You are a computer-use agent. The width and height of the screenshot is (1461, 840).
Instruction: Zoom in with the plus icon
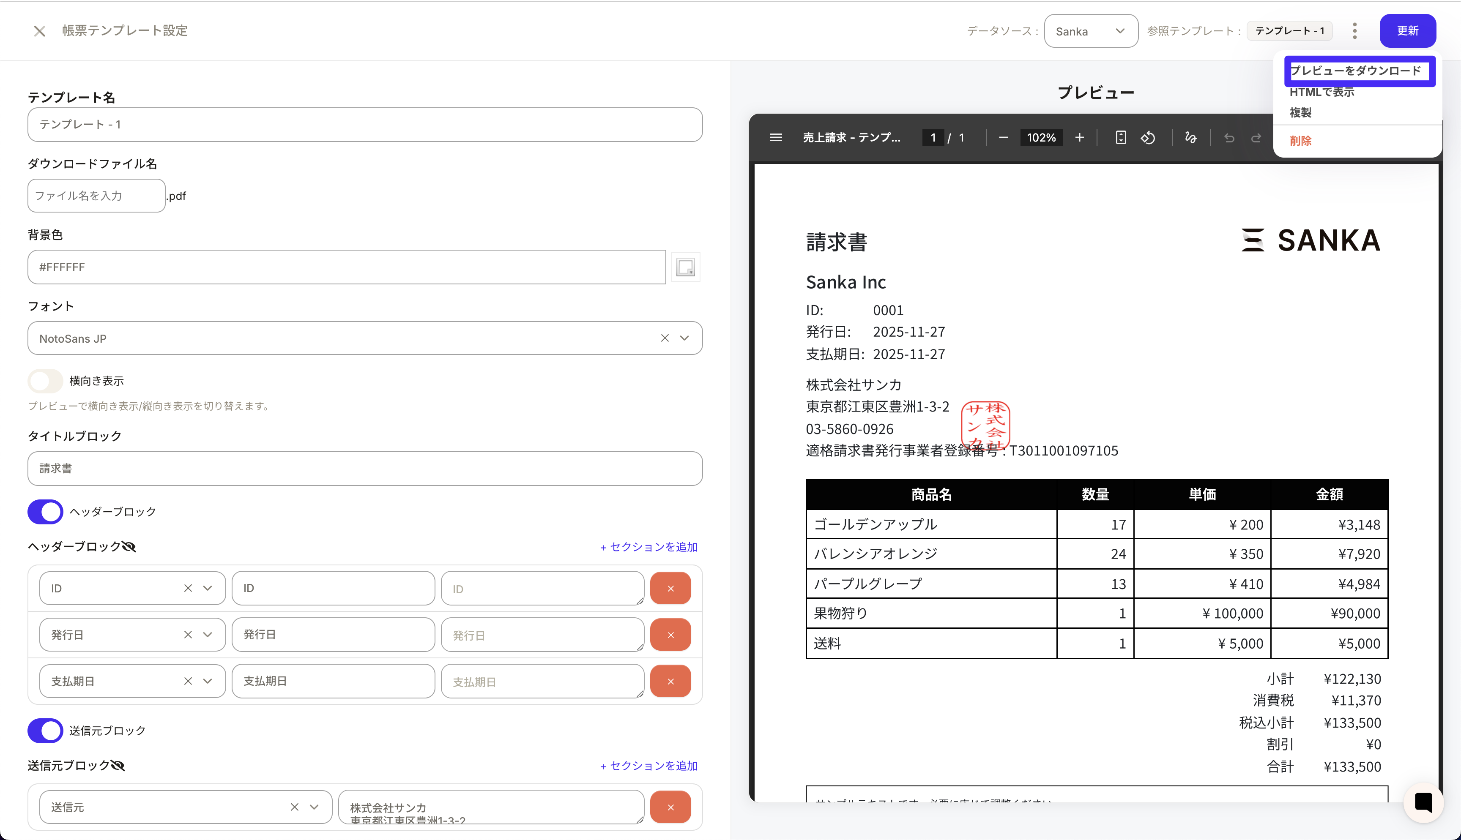coord(1080,137)
